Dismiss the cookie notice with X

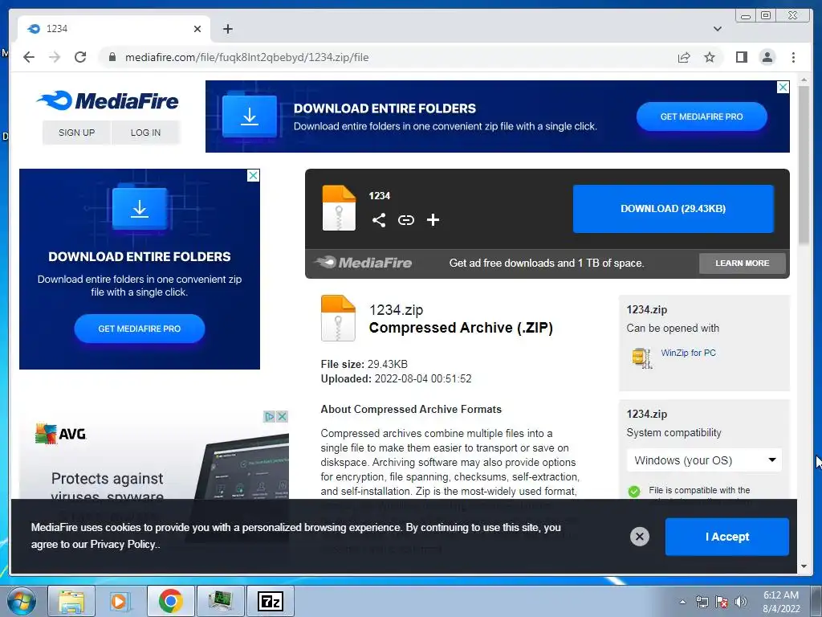[639, 536]
